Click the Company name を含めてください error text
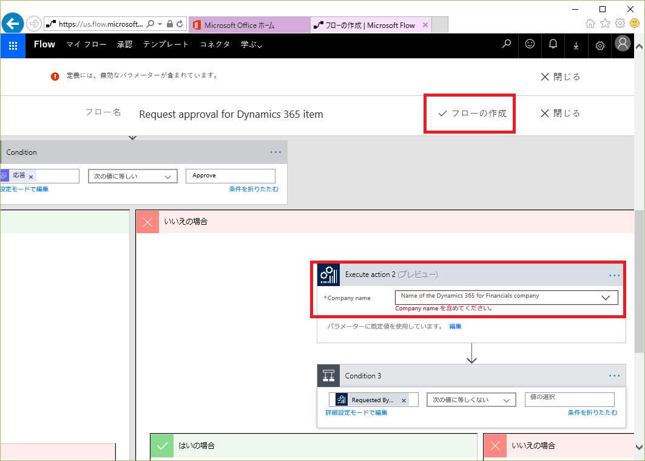645x461 pixels. coord(444,309)
